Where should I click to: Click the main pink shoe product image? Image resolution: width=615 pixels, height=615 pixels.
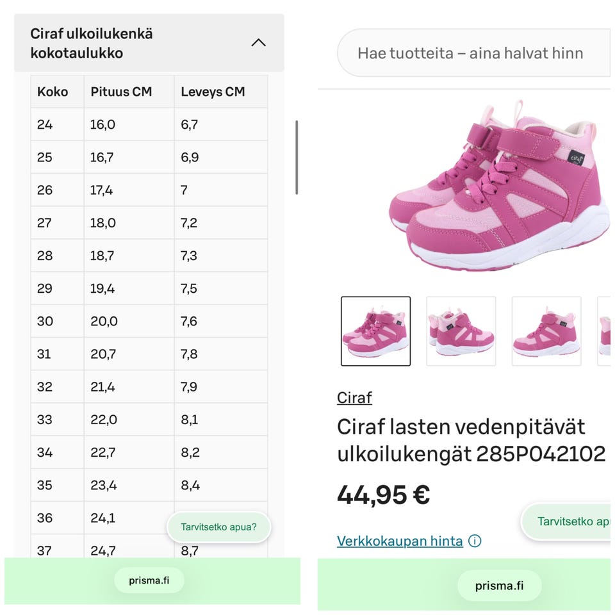click(x=500, y=186)
